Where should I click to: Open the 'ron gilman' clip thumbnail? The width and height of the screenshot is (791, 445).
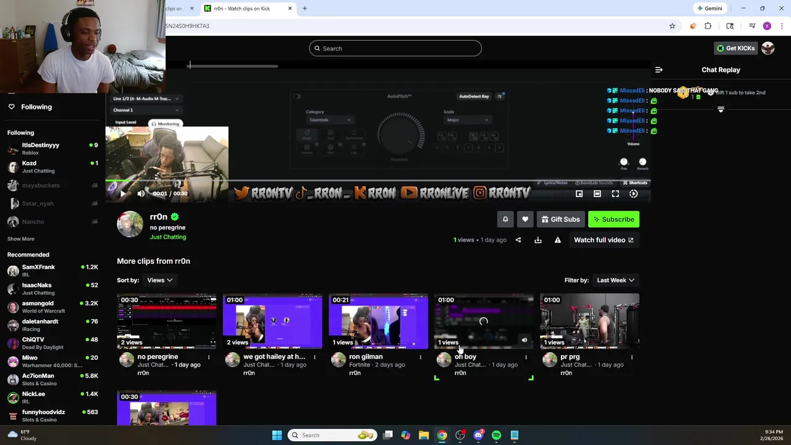pyautogui.click(x=378, y=321)
